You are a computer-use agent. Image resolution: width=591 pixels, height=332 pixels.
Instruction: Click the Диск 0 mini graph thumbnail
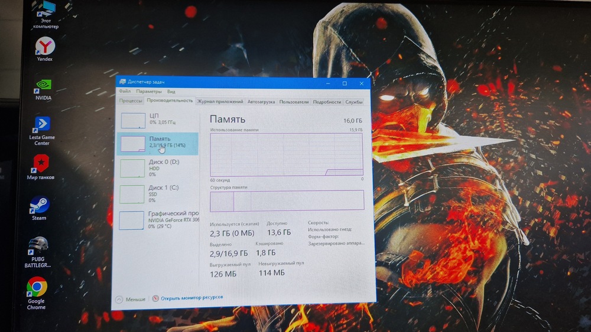(132, 168)
